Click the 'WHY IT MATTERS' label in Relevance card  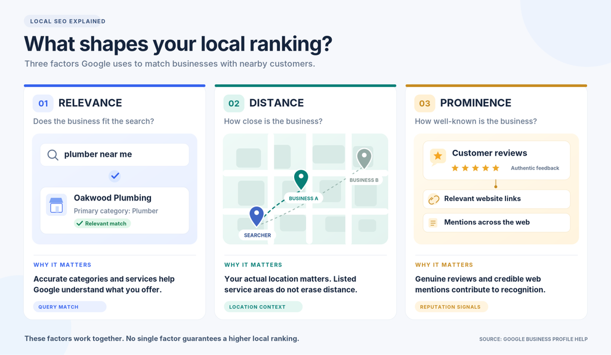click(62, 264)
